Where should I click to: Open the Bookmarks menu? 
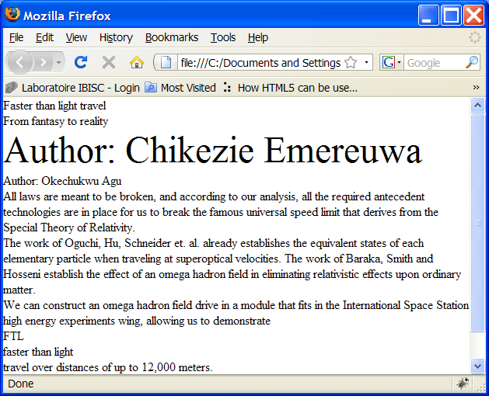(x=172, y=37)
